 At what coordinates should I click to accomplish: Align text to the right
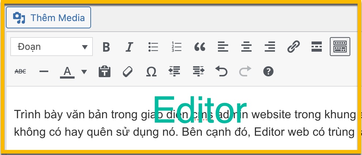pyautogui.click(x=269, y=47)
